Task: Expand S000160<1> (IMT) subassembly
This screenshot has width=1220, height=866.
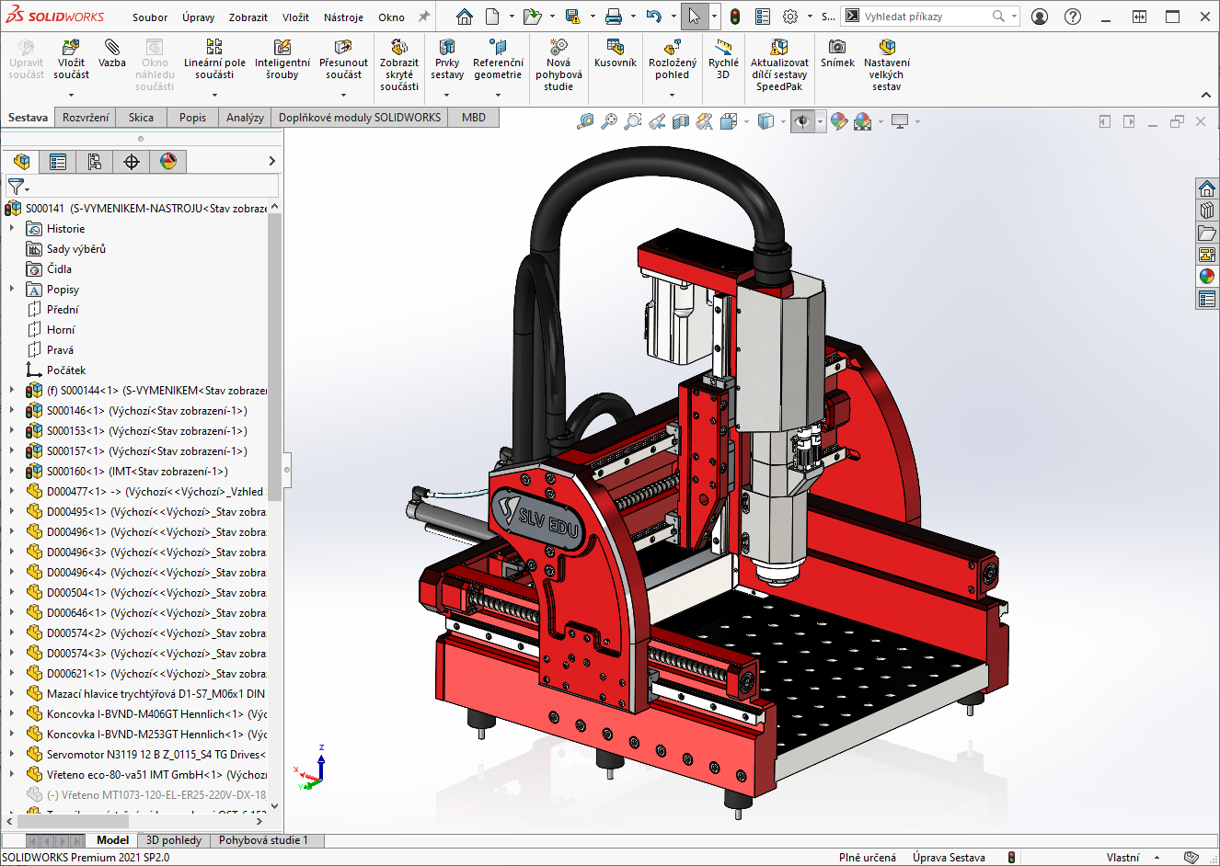Action: (12, 472)
